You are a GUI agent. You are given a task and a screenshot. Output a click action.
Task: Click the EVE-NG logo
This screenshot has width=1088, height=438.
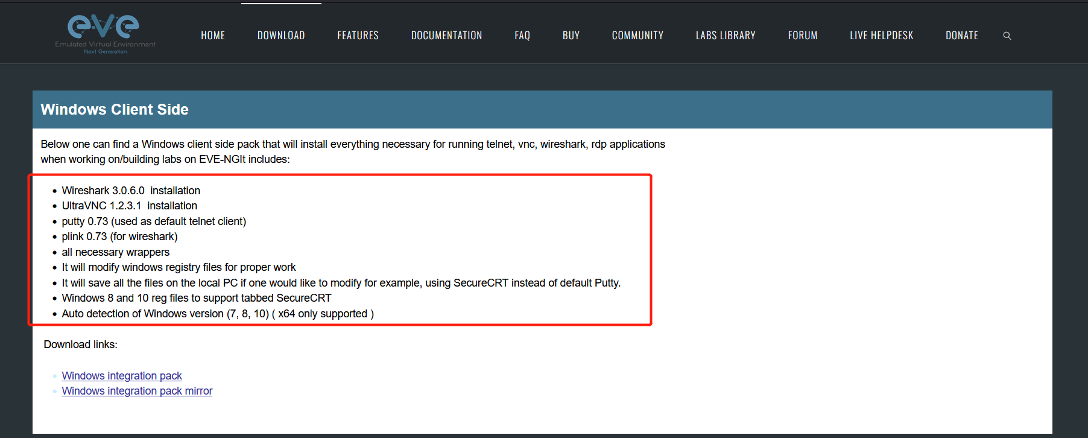(105, 34)
